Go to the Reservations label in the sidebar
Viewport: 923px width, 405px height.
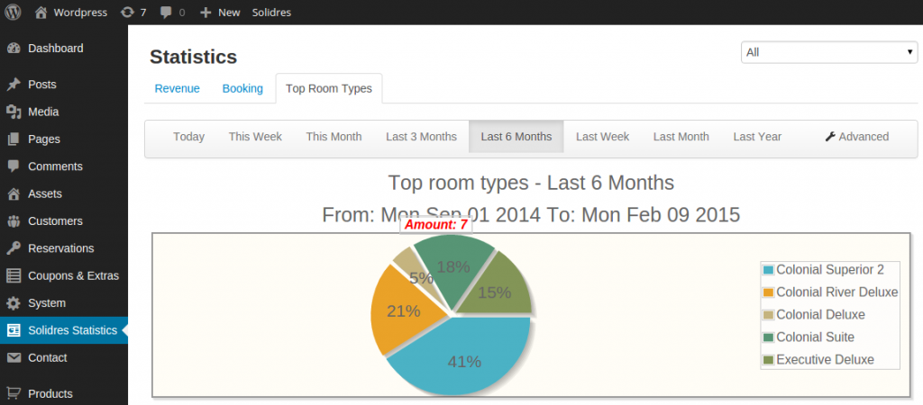tap(61, 248)
